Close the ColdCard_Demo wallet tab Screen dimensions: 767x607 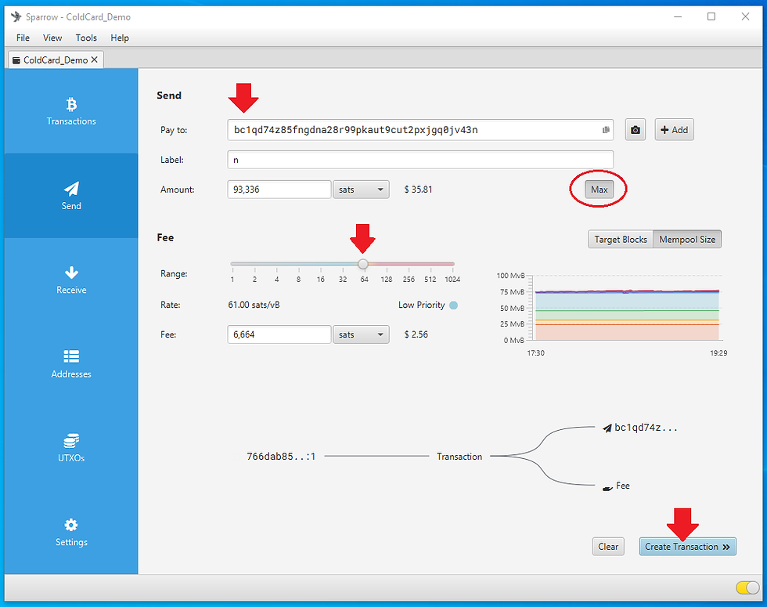(95, 60)
